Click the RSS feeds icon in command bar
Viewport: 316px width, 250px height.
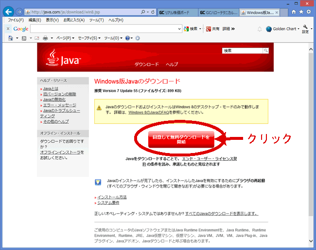(24, 38)
